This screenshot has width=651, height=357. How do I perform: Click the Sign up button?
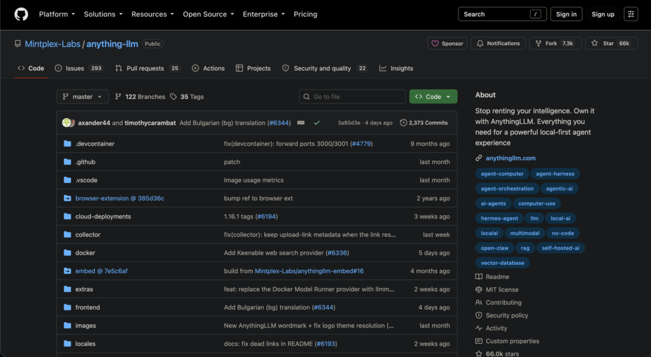[x=603, y=14]
